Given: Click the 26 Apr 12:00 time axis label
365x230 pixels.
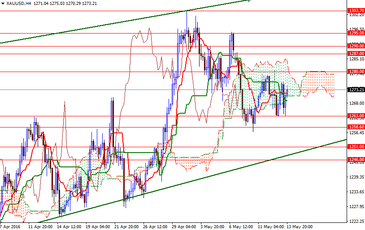Looking at the screenshot, I should point(155,226).
